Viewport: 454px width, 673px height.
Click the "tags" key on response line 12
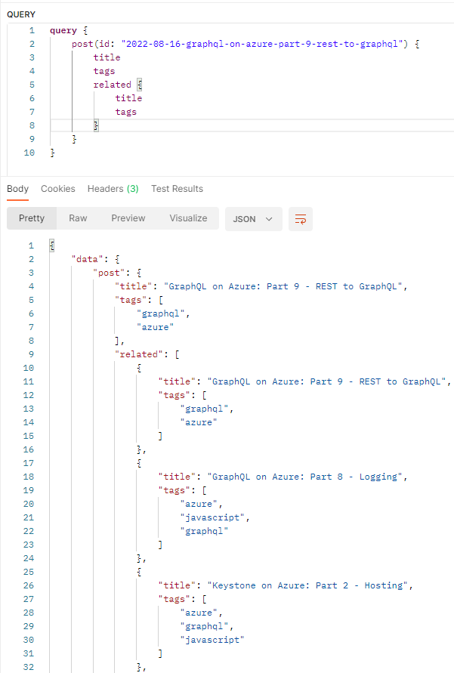[x=174, y=395]
